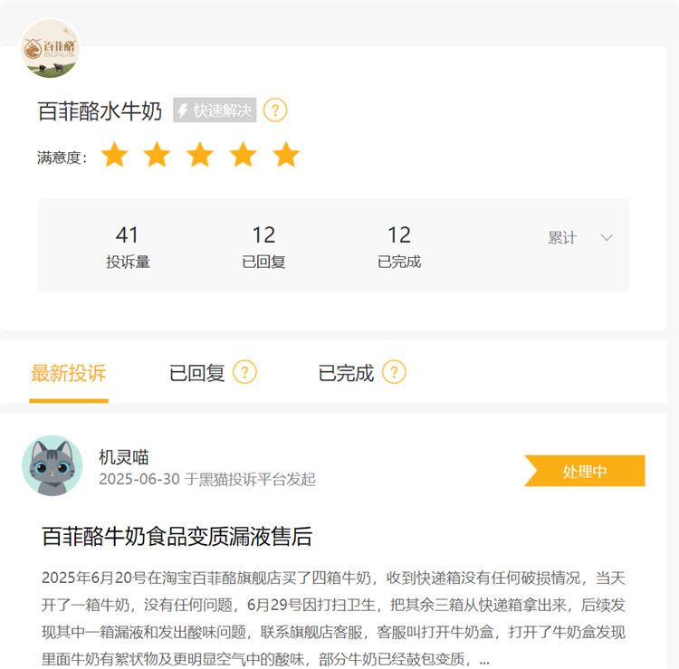Click the 快速解决 lightning badge
This screenshot has height=669, width=679.
coord(215,110)
